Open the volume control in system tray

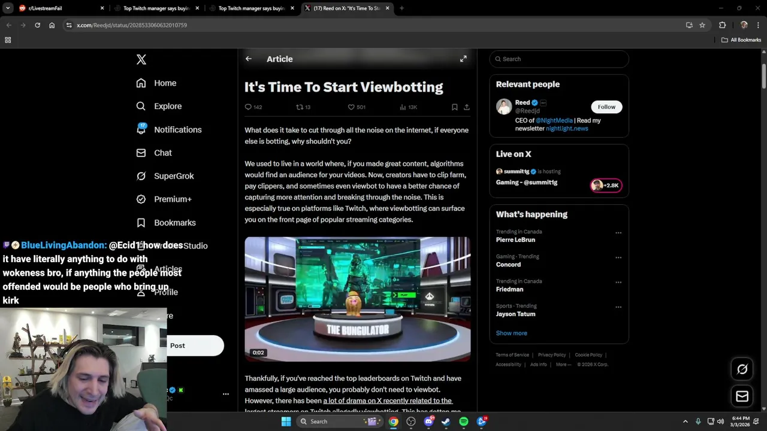coord(720,421)
